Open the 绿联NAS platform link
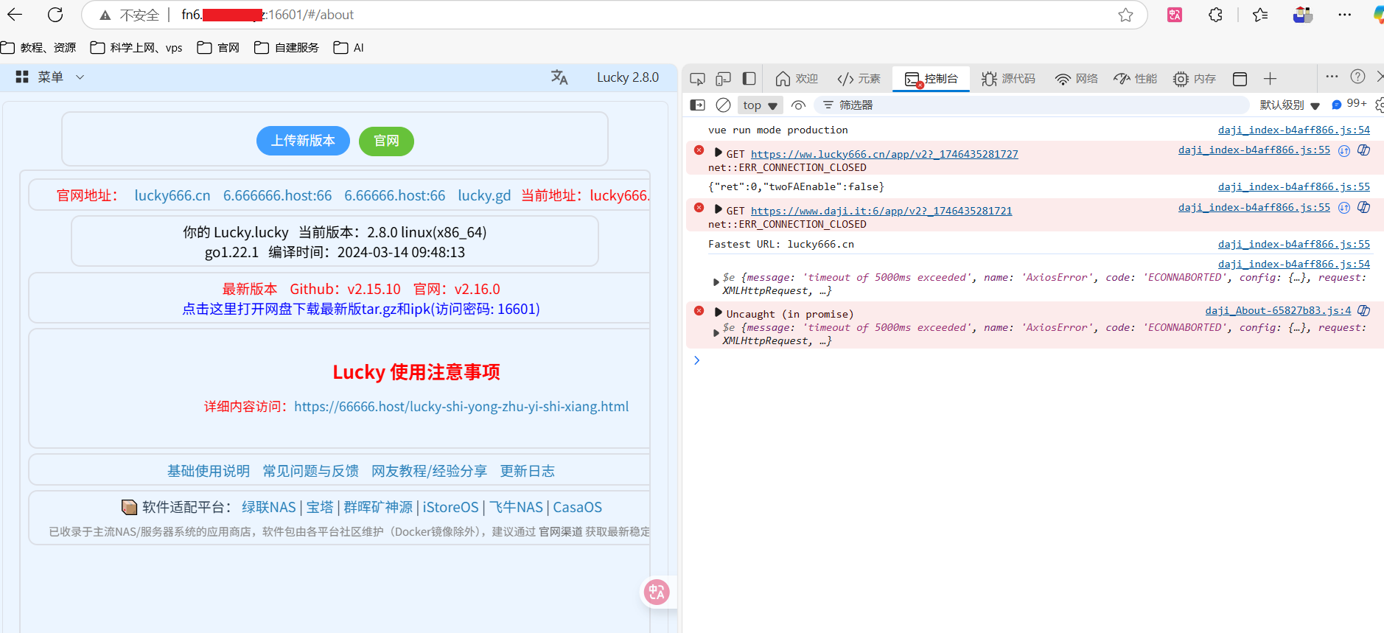Screen dimensions: 1384x633 269,507
